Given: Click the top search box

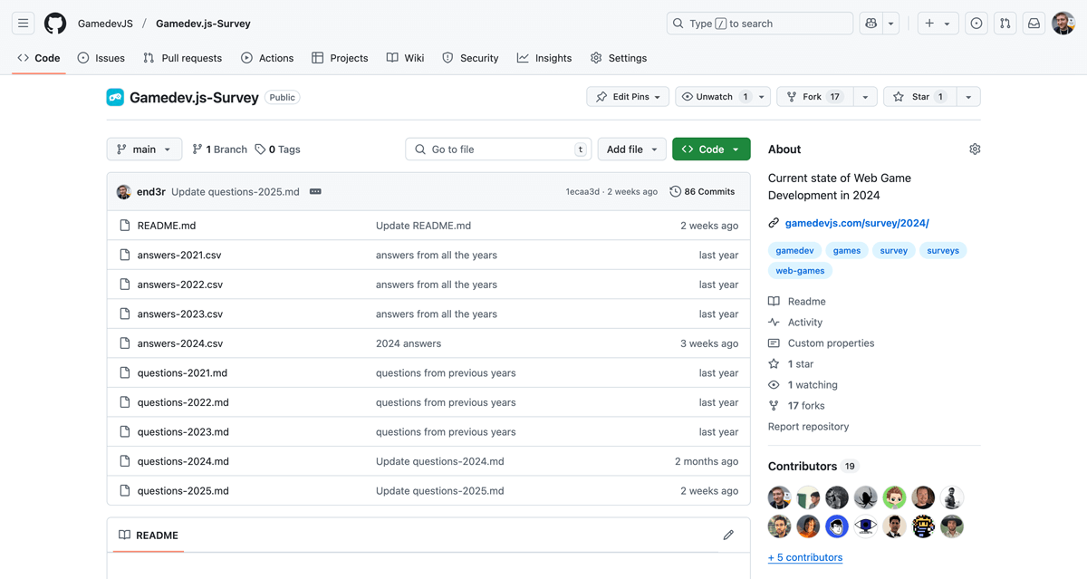Looking at the screenshot, I should (x=760, y=24).
